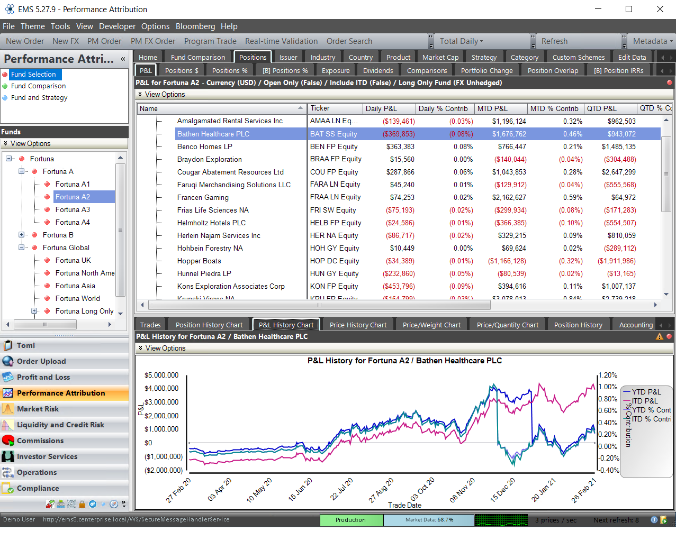Image resolution: width=676 pixels, height=541 pixels.
Task: Click the Compliance clipboard icon
Action: coord(8,488)
